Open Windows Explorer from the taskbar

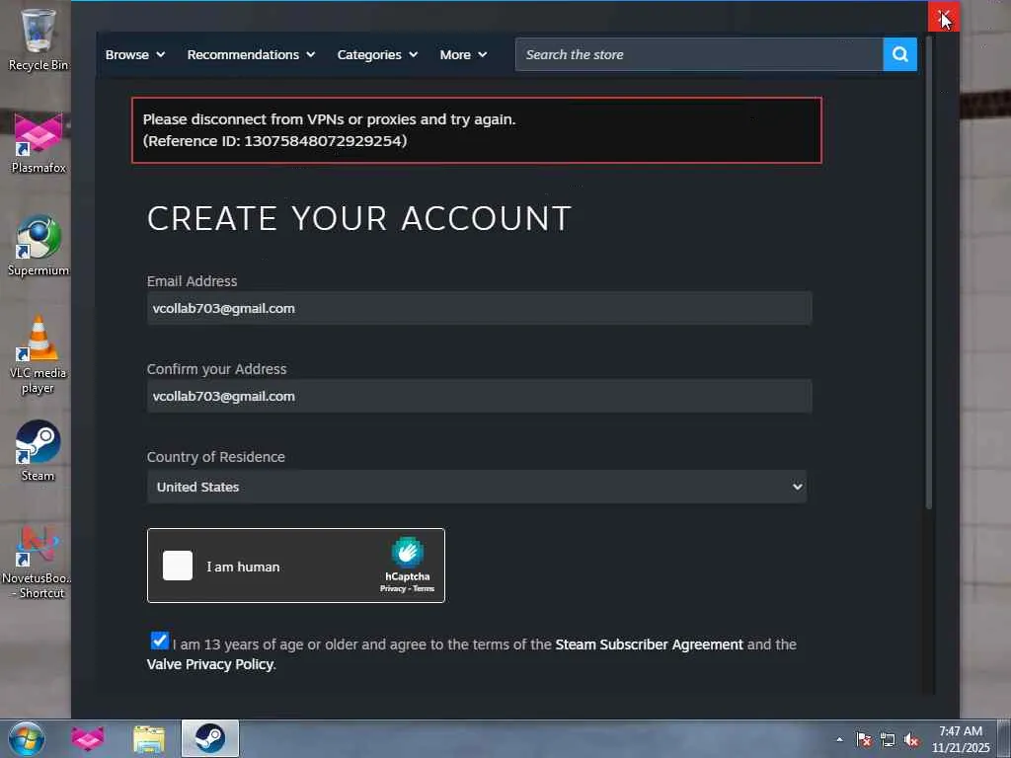[149, 738]
